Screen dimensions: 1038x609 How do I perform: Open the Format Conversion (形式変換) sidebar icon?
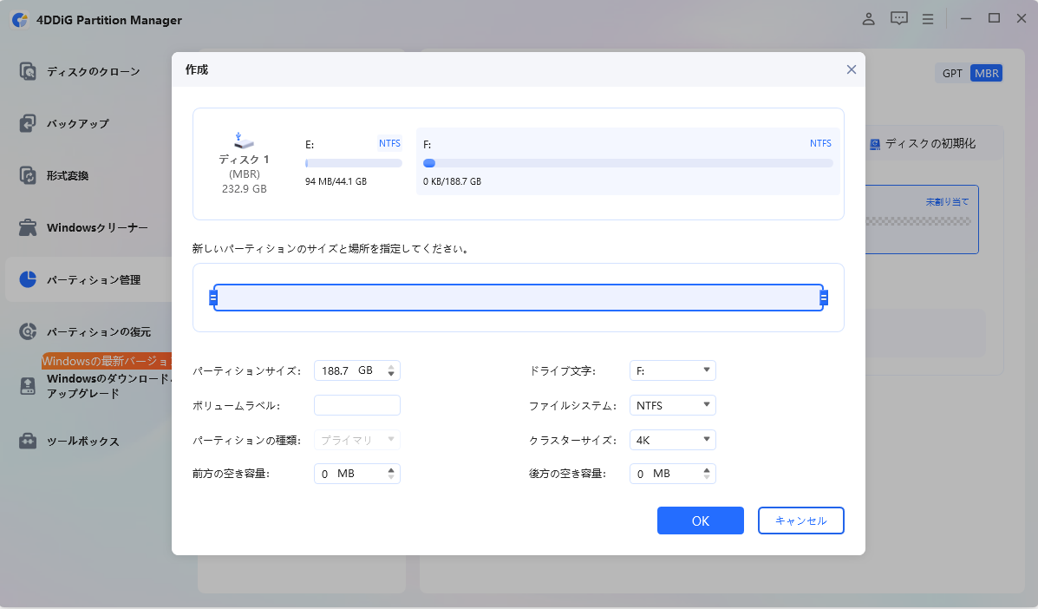pos(28,175)
